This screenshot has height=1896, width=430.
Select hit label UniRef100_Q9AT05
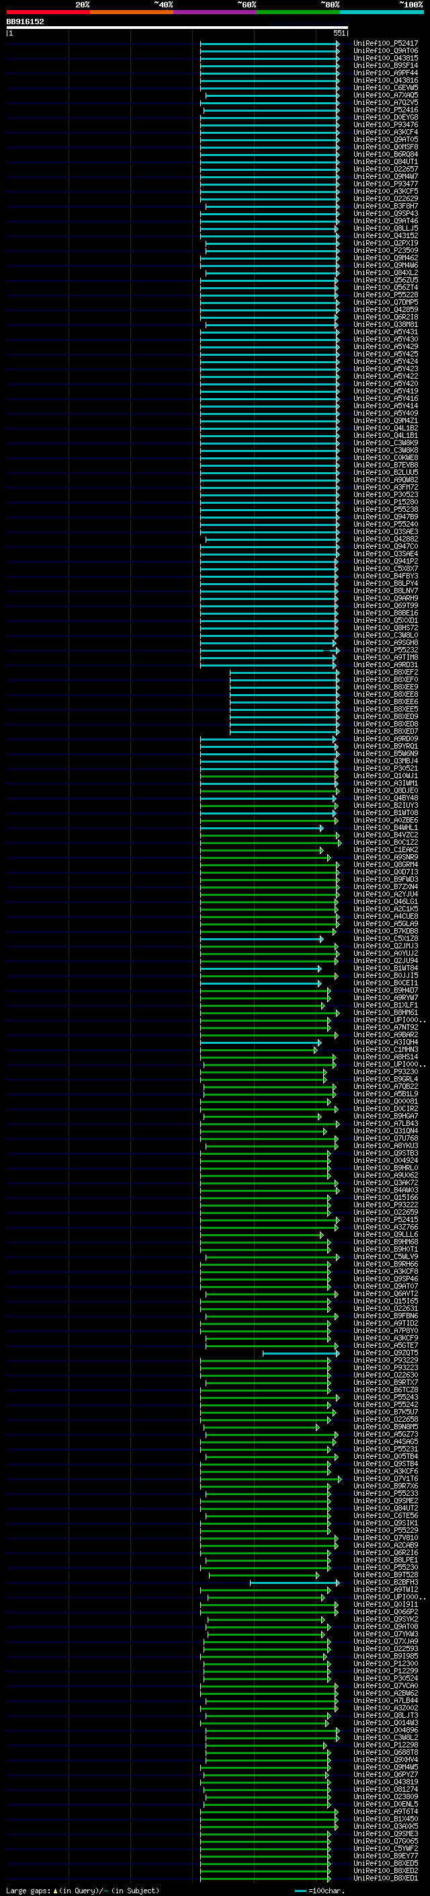click(386, 140)
